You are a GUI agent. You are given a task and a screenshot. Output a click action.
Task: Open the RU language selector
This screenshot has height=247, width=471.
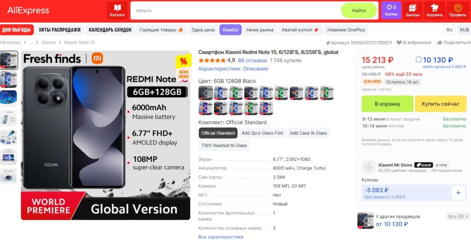(x=449, y=30)
